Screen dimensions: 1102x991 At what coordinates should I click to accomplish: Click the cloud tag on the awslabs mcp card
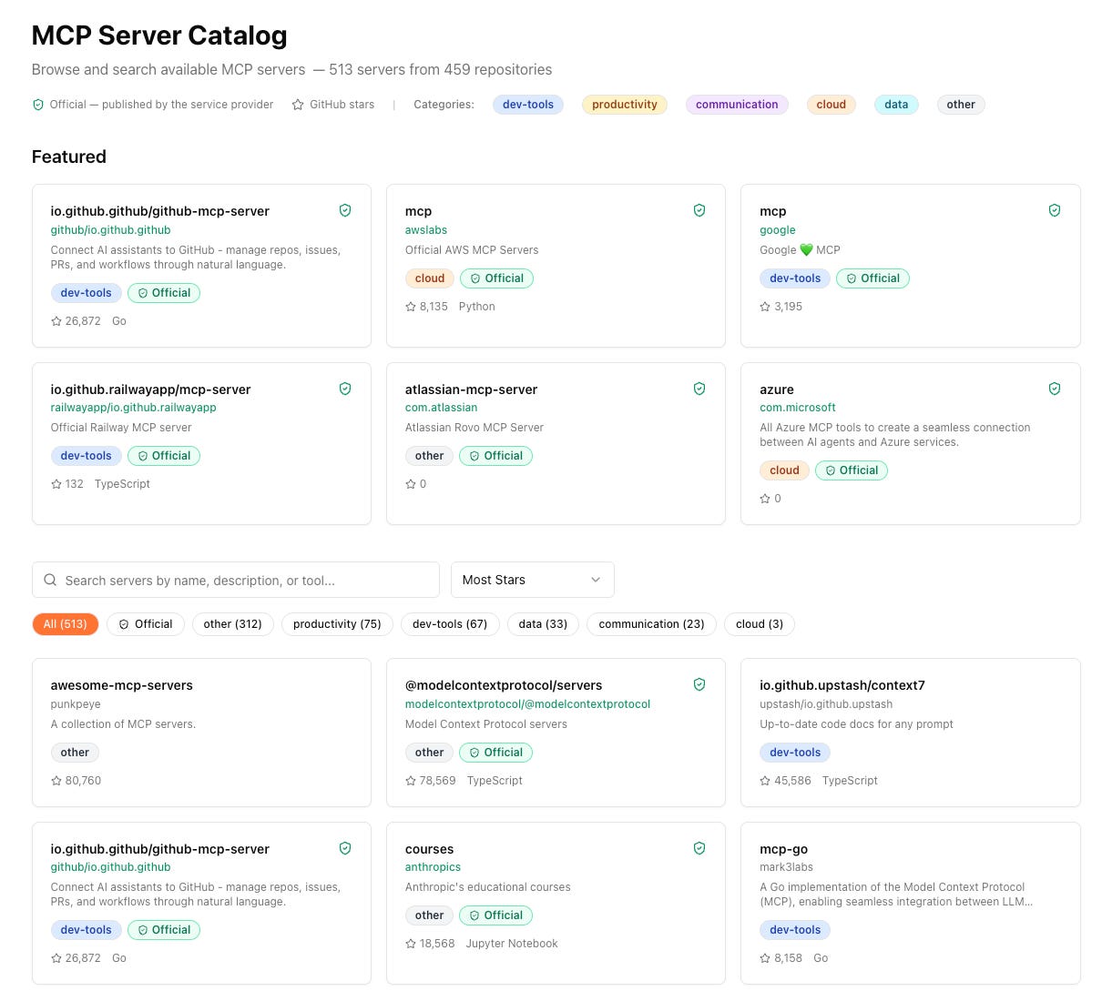pos(430,278)
